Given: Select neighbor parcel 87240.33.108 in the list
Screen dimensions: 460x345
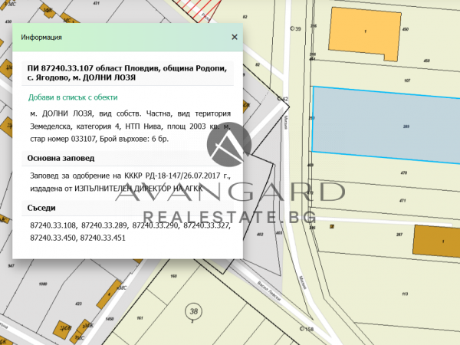Looking at the screenshot, I should tap(53, 227).
